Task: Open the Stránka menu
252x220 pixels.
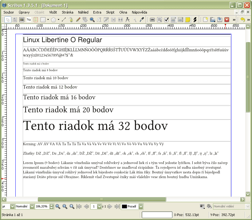Action: point(67,12)
